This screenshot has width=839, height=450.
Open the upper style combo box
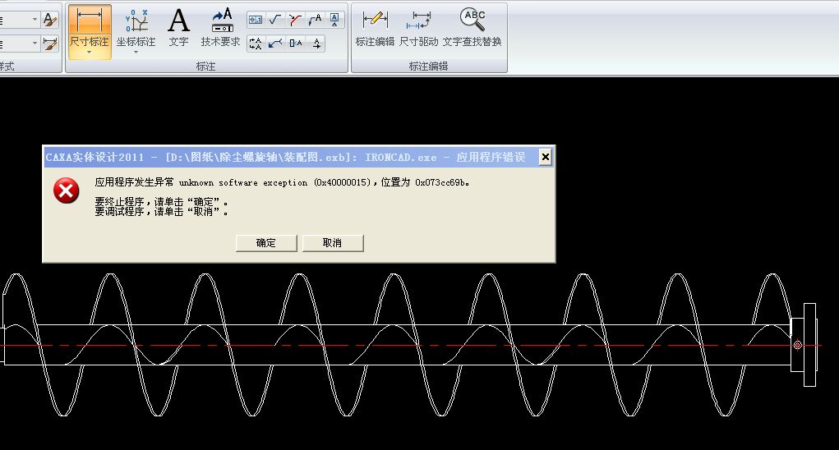coord(34,19)
